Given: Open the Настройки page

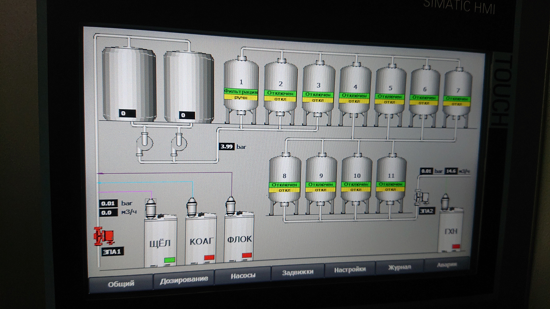Looking at the screenshot, I should click(x=350, y=269).
